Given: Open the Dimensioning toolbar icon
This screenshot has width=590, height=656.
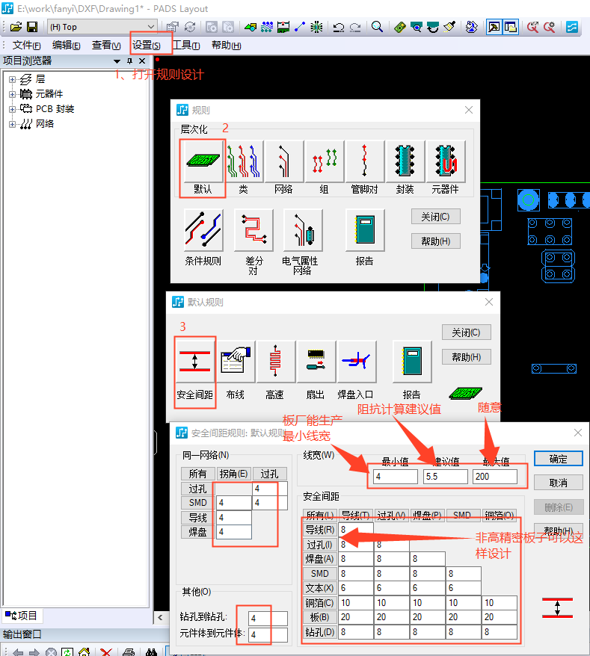Looking at the screenshot, I should 283,27.
